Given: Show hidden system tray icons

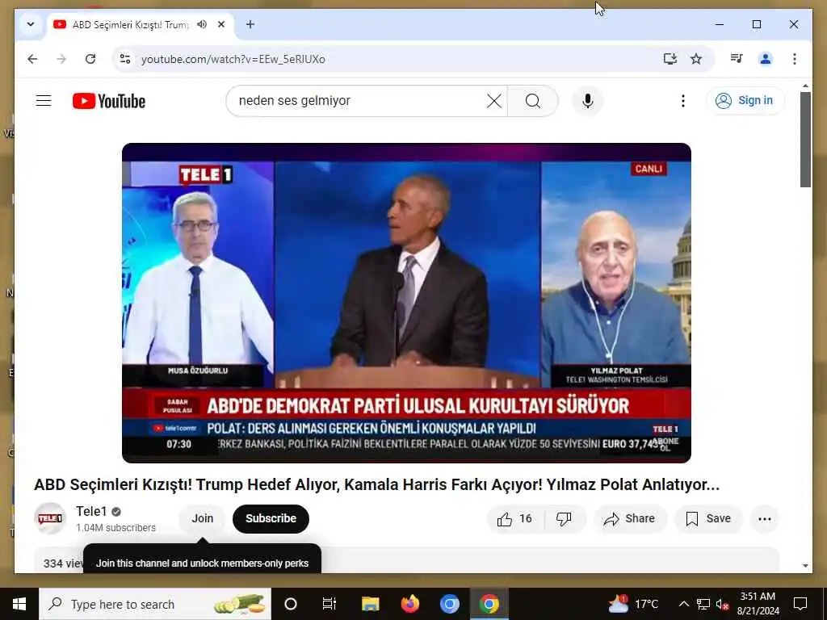Looking at the screenshot, I should [x=683, y=604].
